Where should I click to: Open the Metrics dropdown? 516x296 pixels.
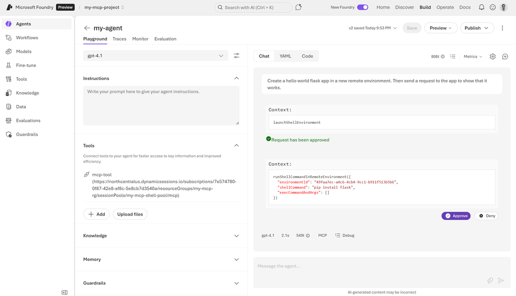pos(473,57)
